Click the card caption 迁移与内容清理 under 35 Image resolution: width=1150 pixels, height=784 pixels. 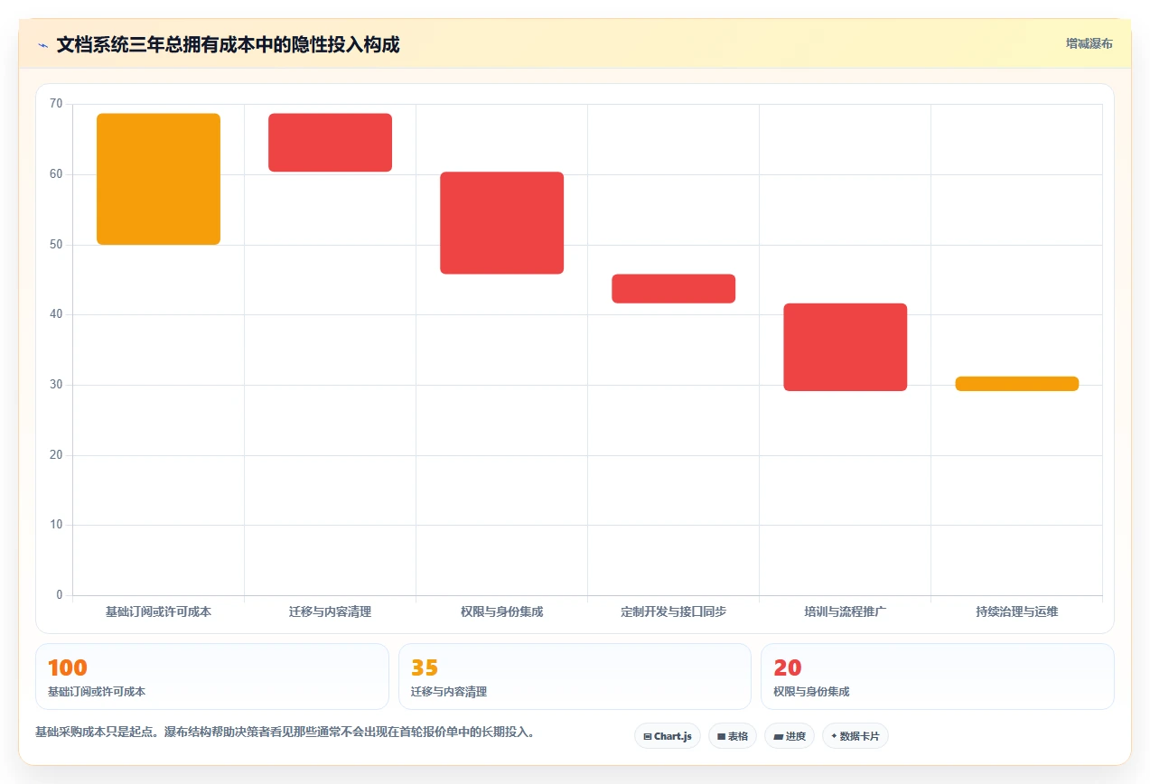click(x=449, y=692)
